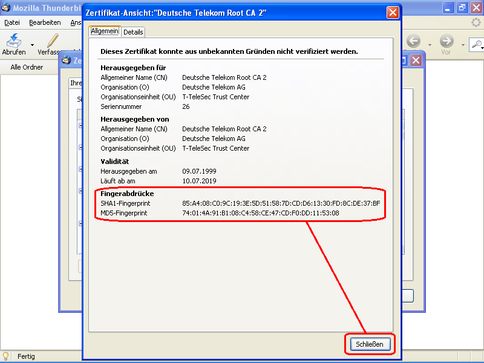Click the lightbulb icon in status bar

click(6, 356)
